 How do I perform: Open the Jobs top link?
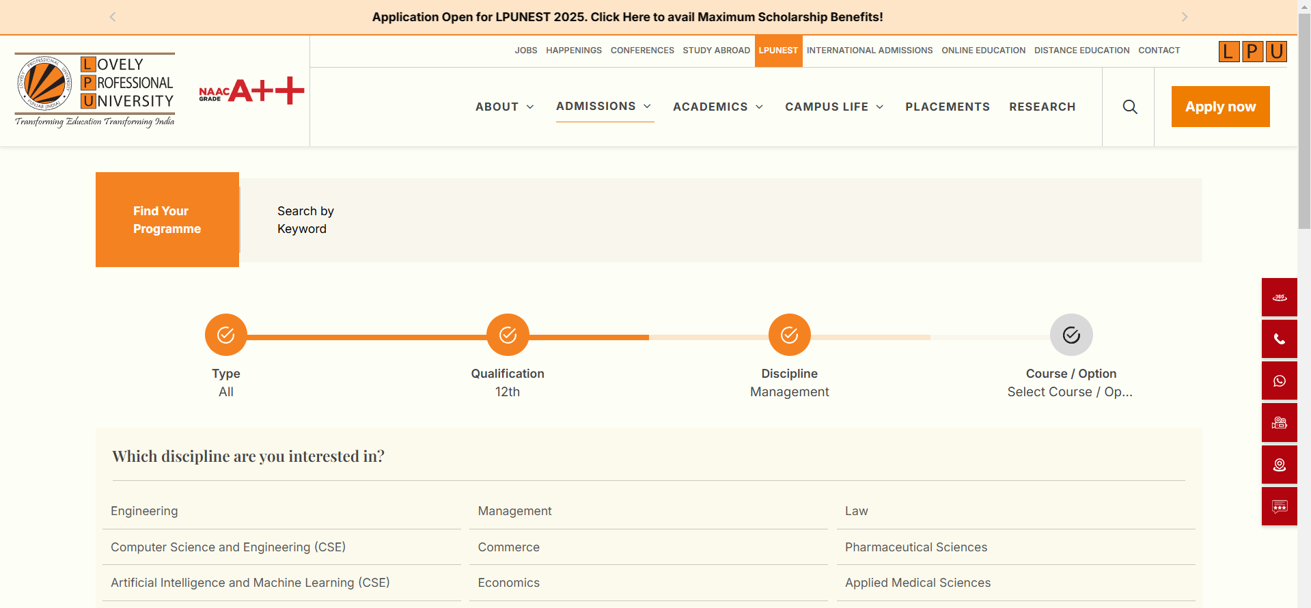(x=526, y=51)
